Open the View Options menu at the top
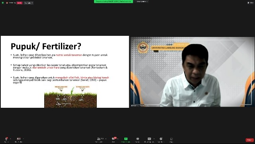255x144 pixels. coord(142,2)
